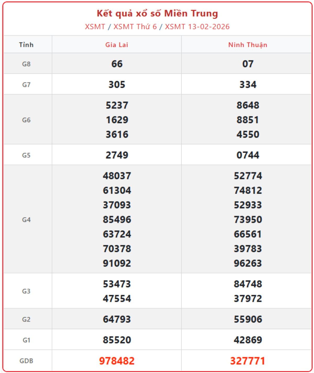The width and height of the screenshot is (314, 373).
Task: Click Gia Lai G8 number 66
Action: pos(117,64)
